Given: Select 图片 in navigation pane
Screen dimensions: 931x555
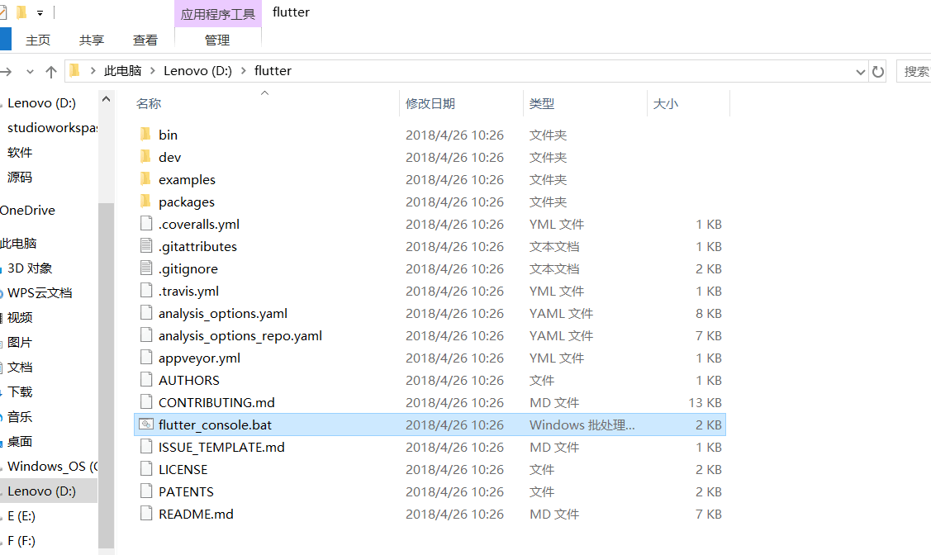Looking at the screenshot, I should [x=20, y=343].
